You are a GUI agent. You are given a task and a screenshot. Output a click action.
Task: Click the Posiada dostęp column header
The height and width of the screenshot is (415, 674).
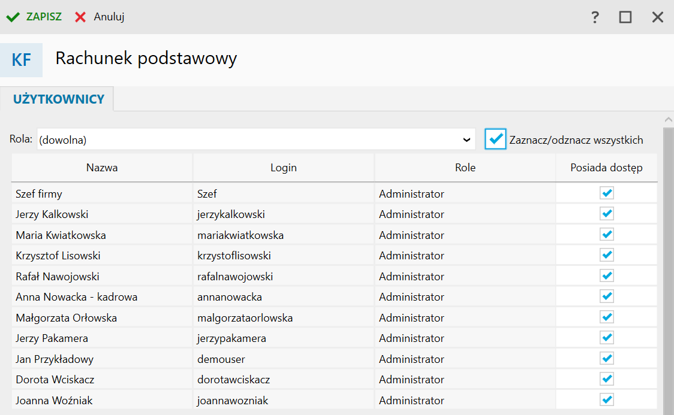[x=606, y=168]
